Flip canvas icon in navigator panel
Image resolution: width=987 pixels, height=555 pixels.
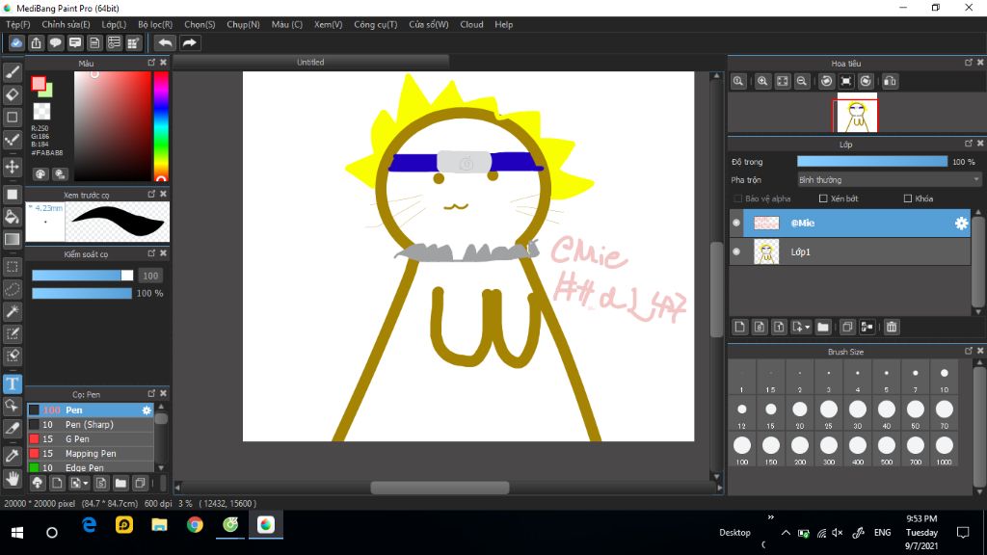(x=890, y=81)
